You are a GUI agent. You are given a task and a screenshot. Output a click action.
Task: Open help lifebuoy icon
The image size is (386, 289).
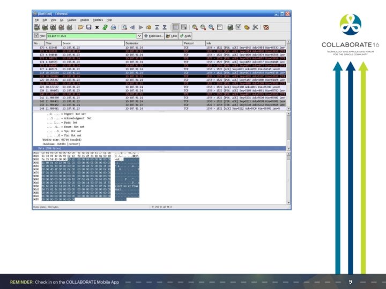click(266, 27)
